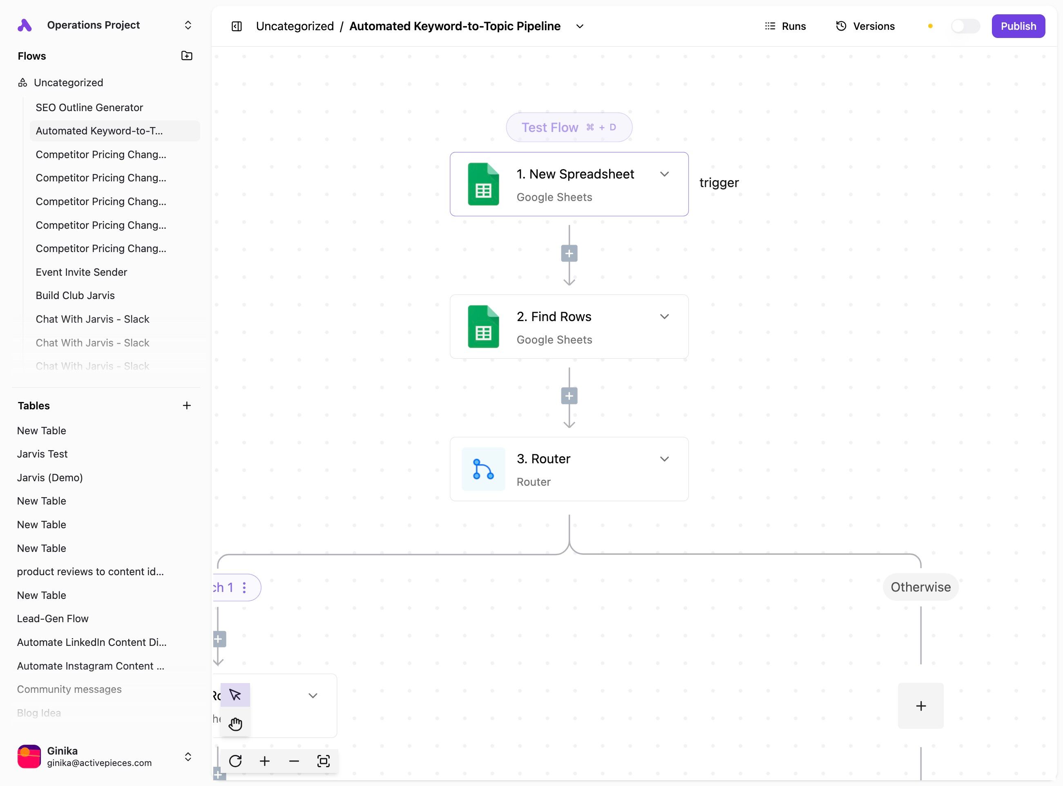Collapse the sidebar with the panel icon

[x=237, y=26]
